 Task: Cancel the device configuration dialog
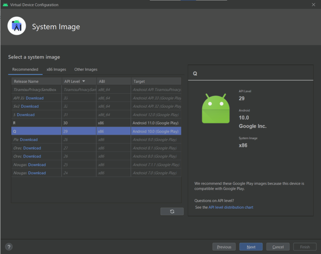point(278,247)
